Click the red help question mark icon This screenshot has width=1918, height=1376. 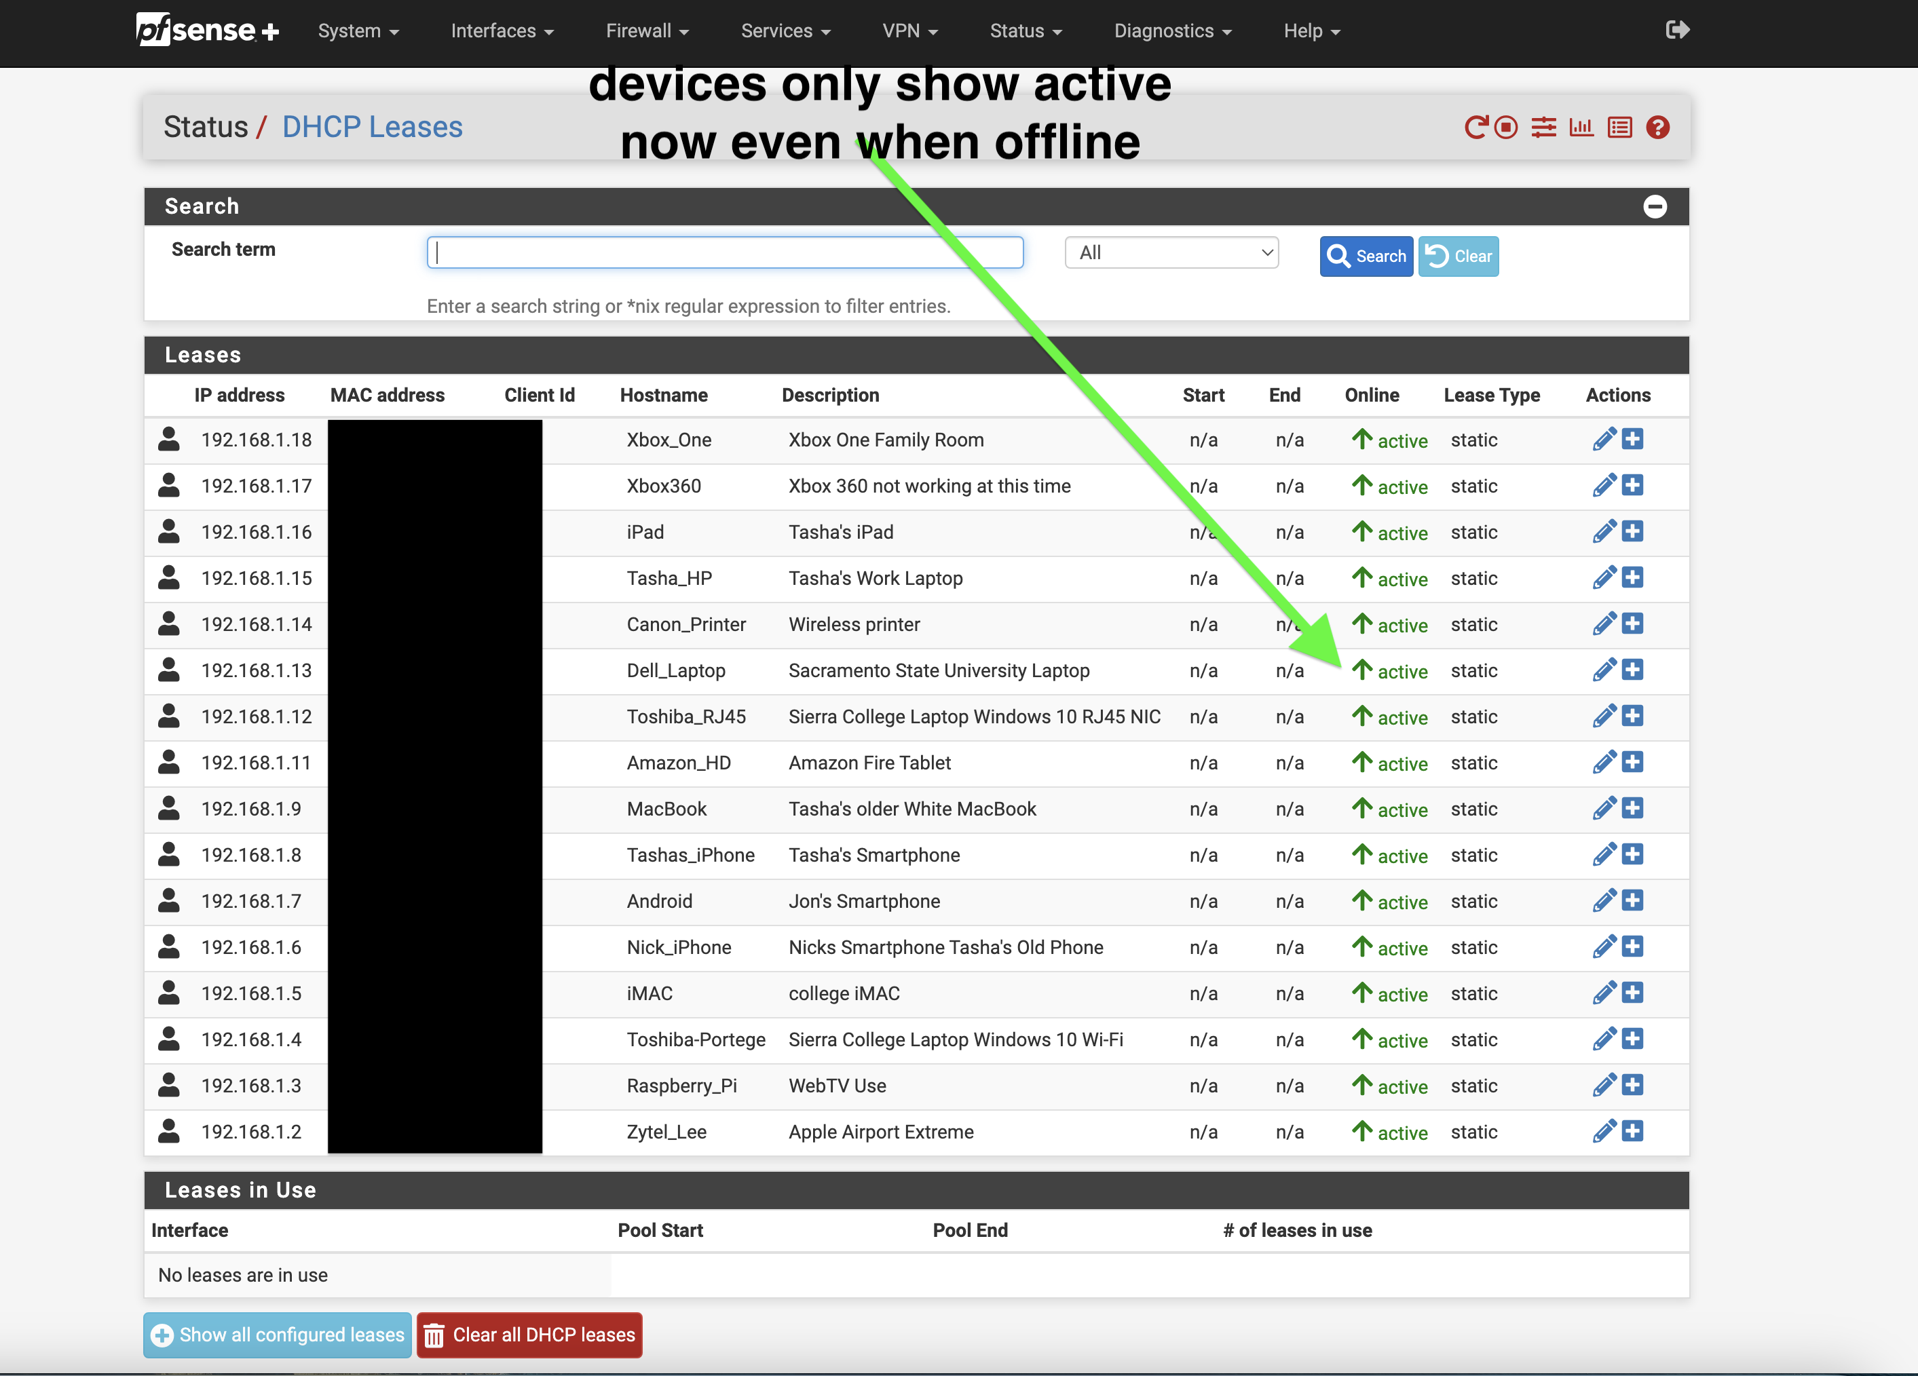pyautogui.click(x=1657, y=127)
